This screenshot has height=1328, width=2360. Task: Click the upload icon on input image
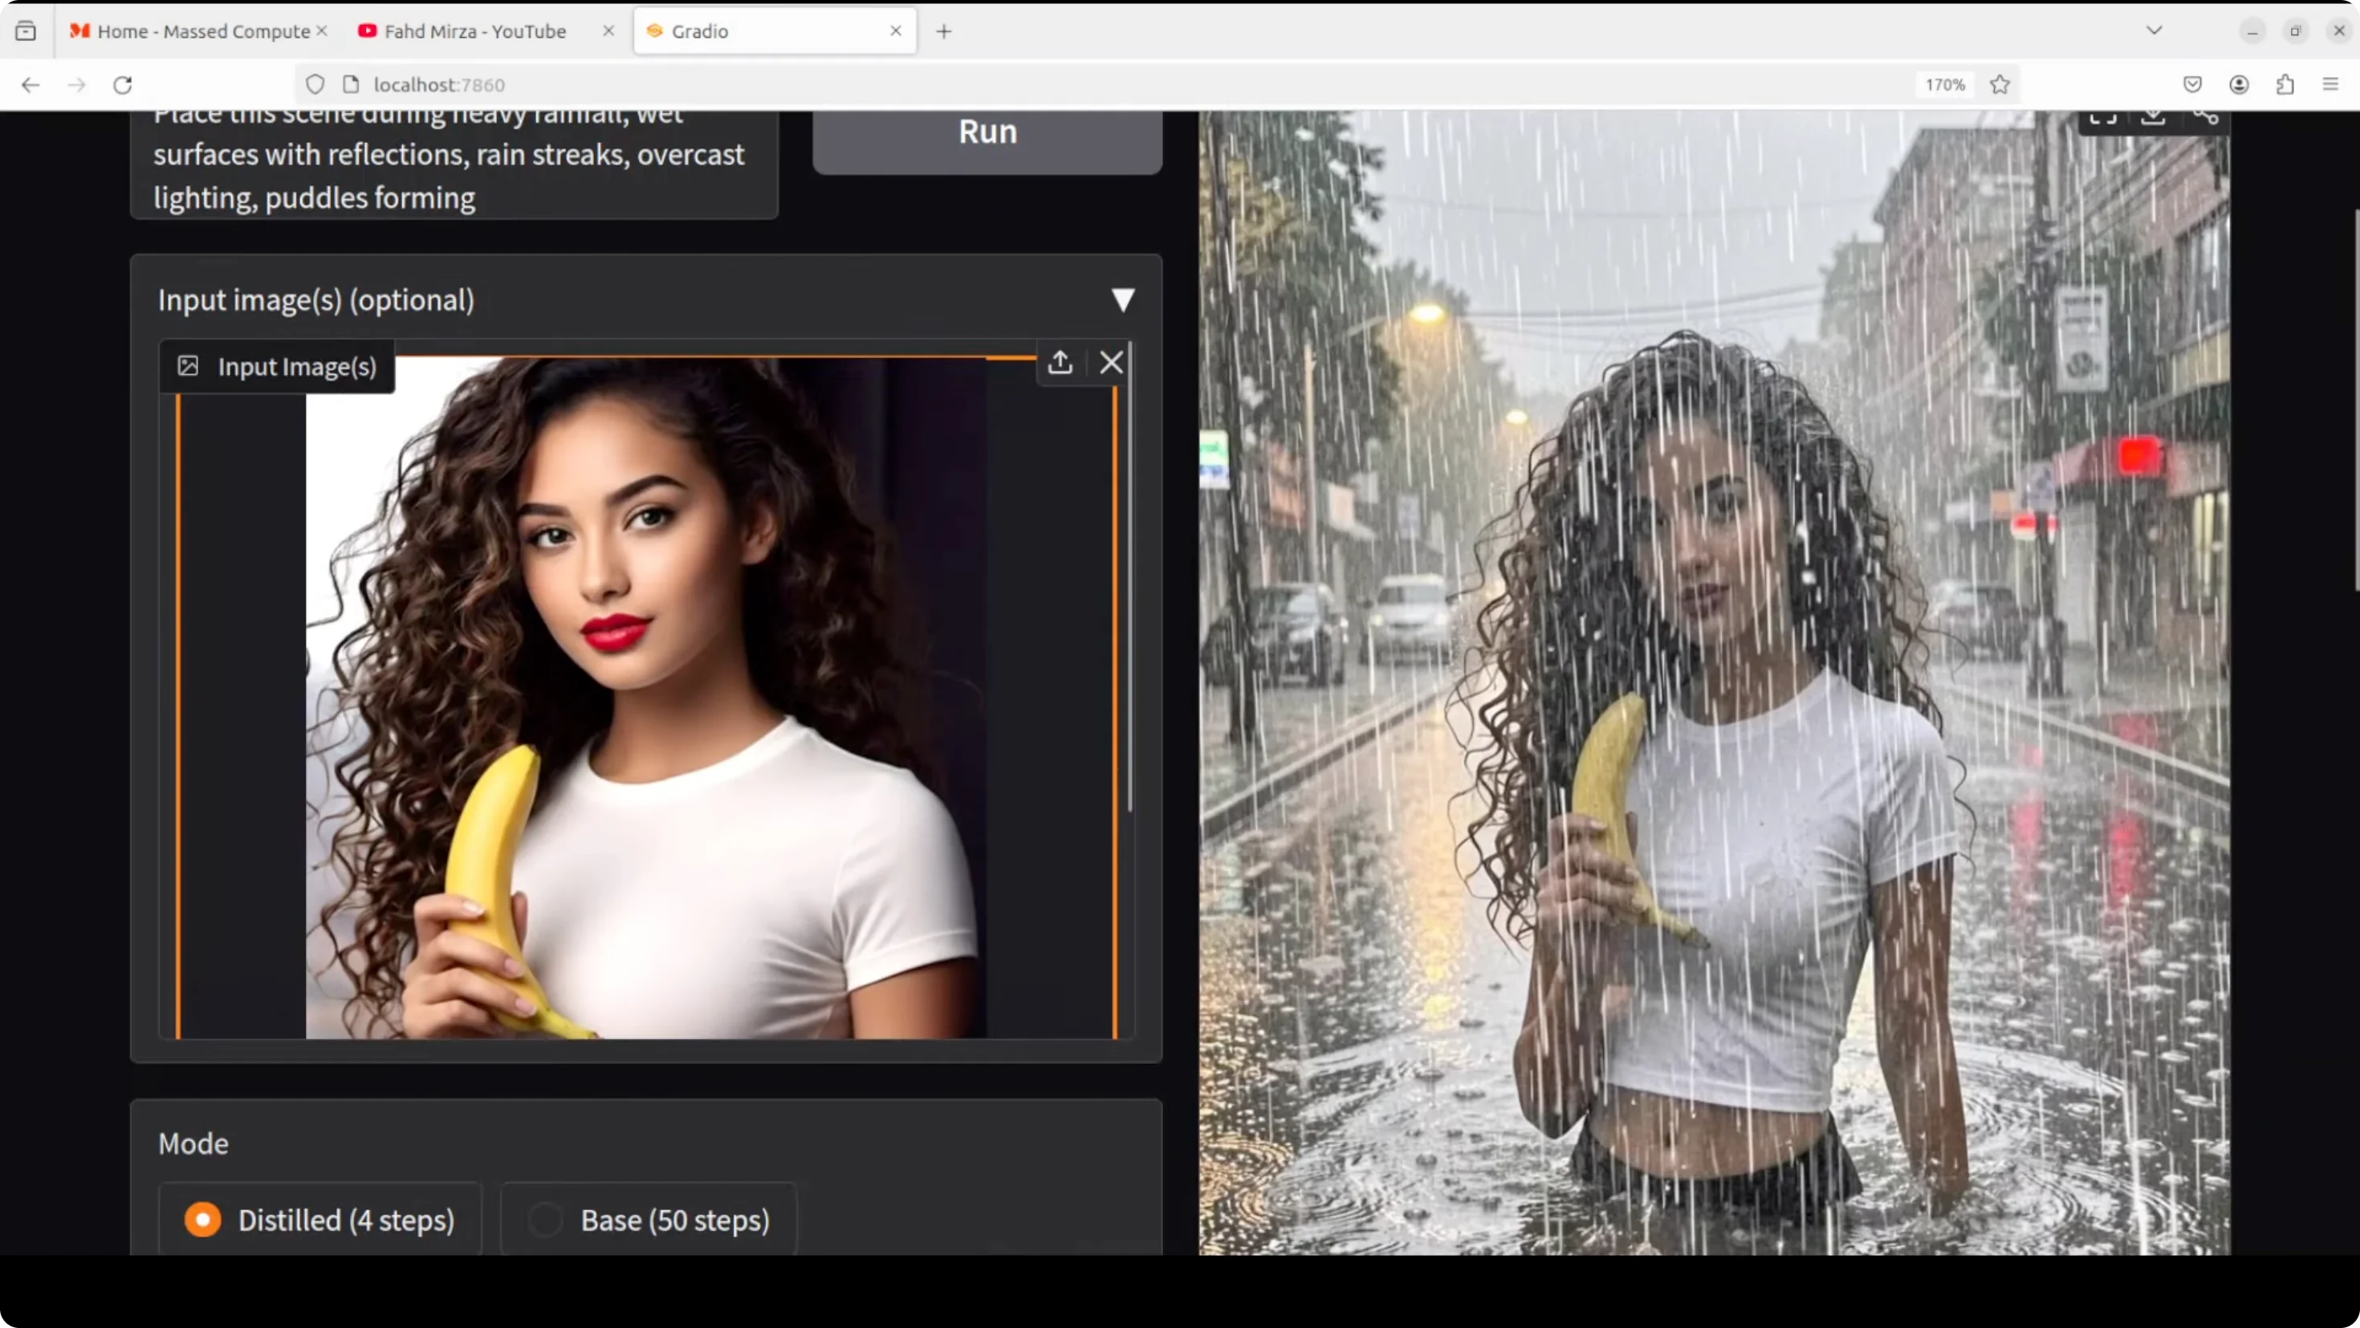1060,363
